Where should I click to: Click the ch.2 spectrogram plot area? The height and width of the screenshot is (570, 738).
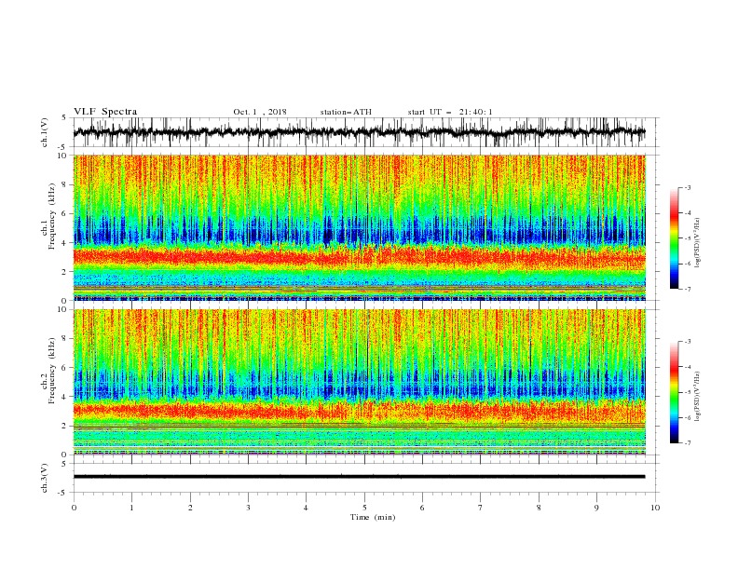tap(359, 382)
